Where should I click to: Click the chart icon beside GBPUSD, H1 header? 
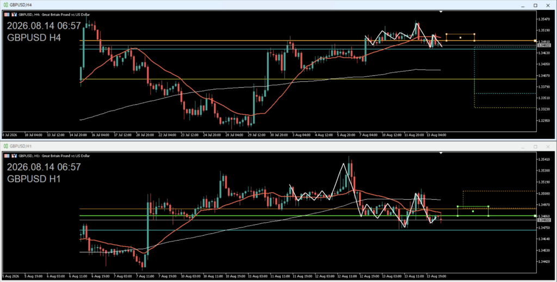tap(14, 156)
